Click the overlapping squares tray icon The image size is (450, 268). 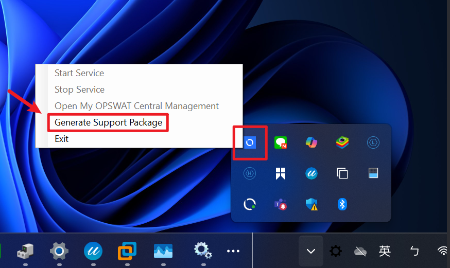pyautogui.click(x=342, y=173)
